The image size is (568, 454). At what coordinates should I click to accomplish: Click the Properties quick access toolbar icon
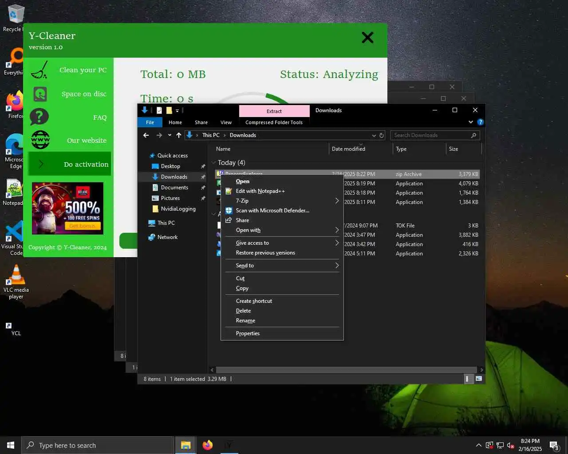[x=159, y=110]
